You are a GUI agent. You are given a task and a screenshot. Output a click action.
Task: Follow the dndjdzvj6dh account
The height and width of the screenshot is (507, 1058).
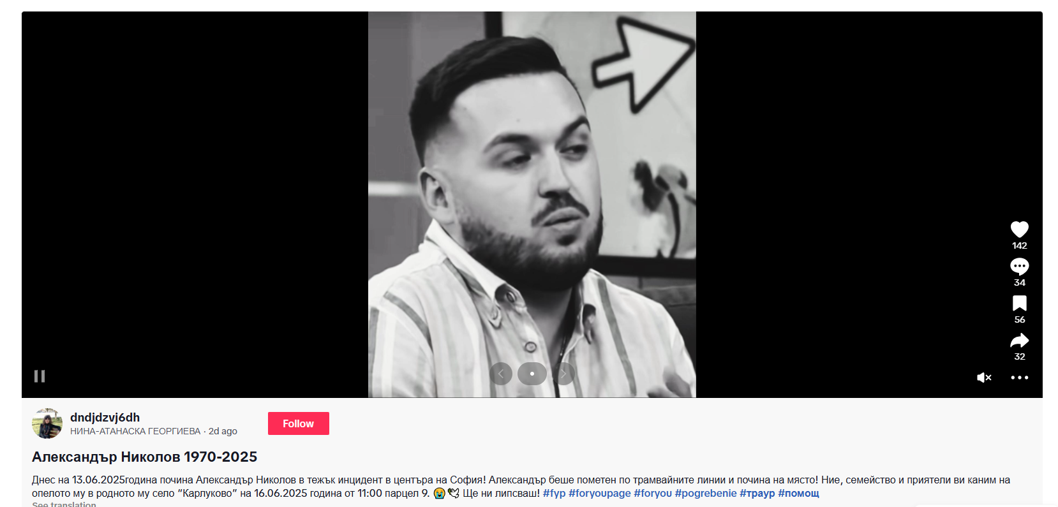point(298,423)
